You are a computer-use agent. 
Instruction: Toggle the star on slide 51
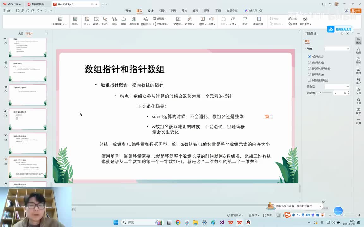[x=6, y=164]
